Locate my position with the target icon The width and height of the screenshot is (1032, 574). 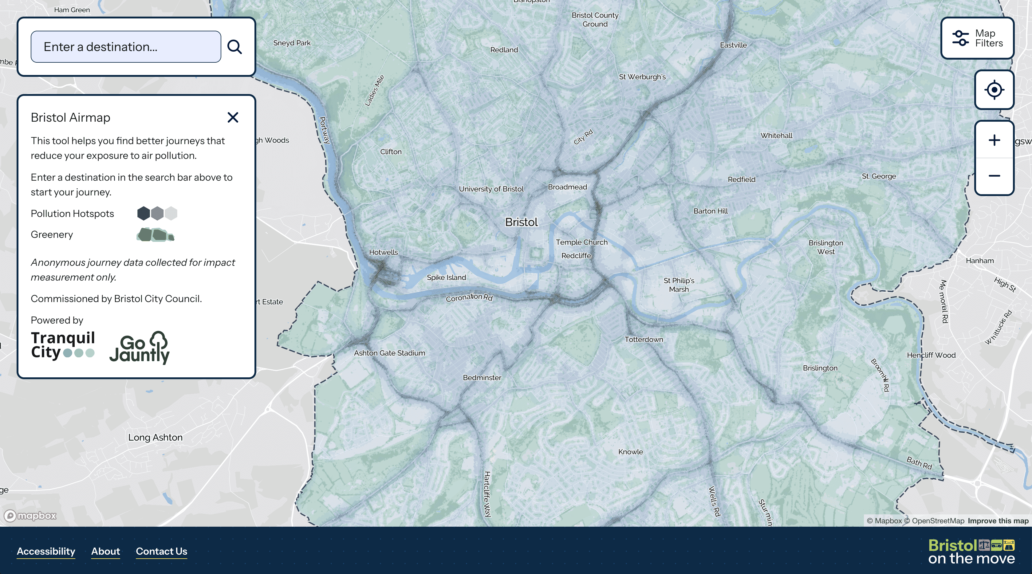994,89
